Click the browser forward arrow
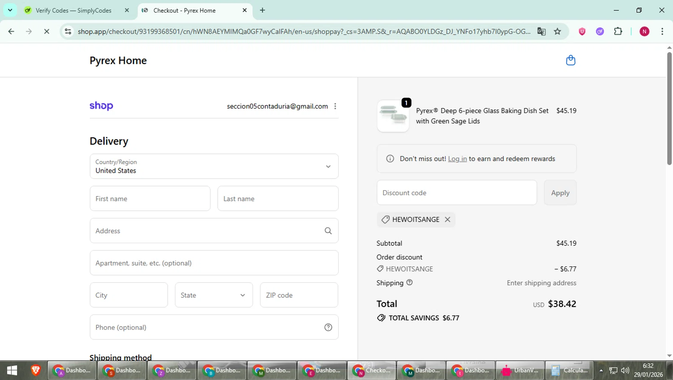673x380 pixels. point(29,31)
